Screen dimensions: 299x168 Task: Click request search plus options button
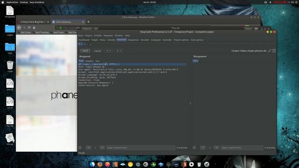click(x=95, y=147)
